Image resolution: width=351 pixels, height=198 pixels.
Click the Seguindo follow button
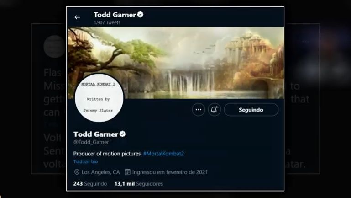tap(251, 110)
